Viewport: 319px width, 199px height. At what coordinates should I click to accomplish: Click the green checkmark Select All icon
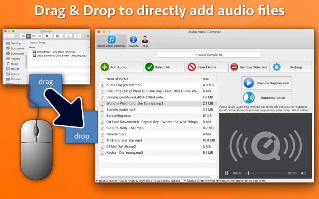(149, 67)
